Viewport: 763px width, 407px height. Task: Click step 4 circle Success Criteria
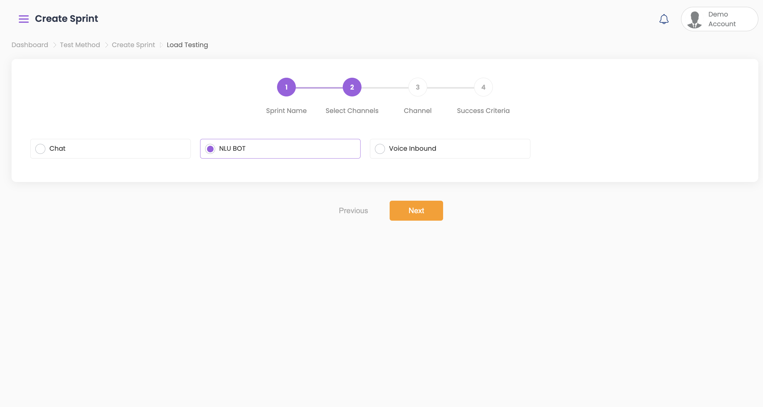pyautogui.click(x=483, y=87)
